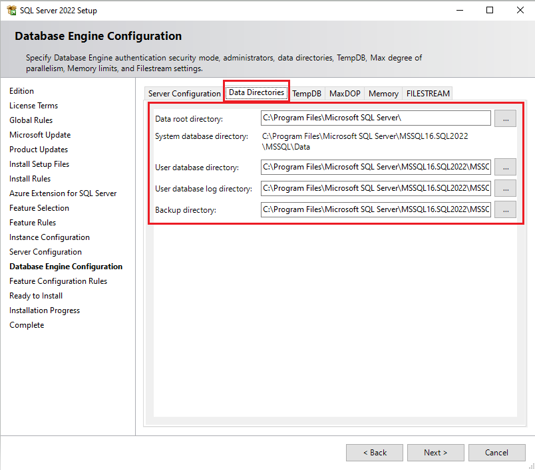Browse for User database log directory
Screen dimensions: 535x470
505,188
